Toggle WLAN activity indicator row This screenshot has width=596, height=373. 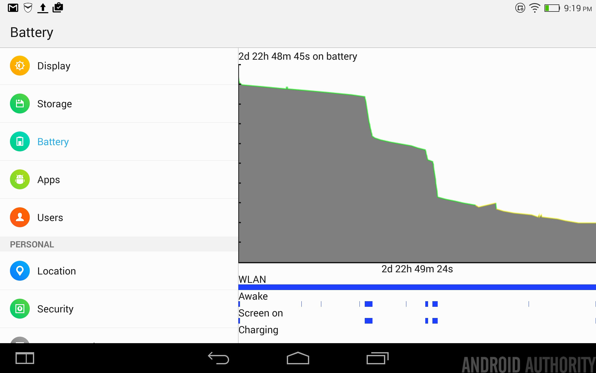point(417,283)
